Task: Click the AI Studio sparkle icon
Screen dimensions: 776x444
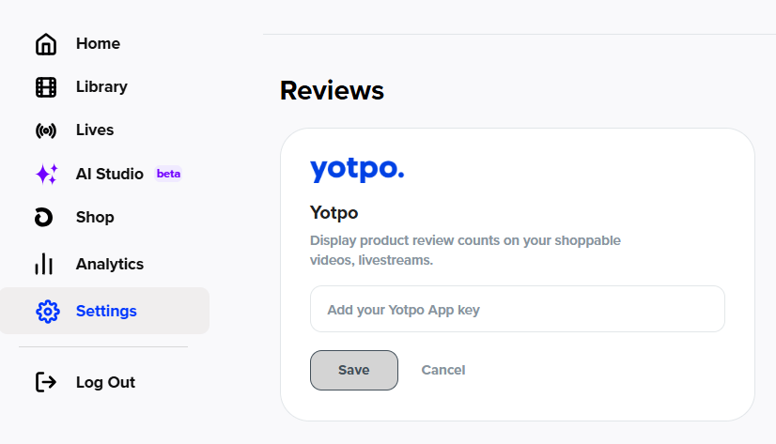Action: coord(46,174)
